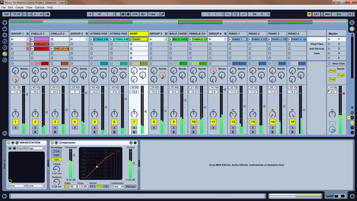
Task: Open the Harp&Strings preset dropdown
Action: tap(31, 148)
